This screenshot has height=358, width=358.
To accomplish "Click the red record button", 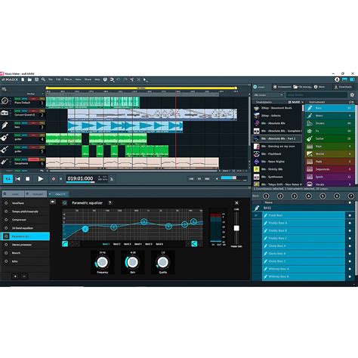I will pos(54,179).
